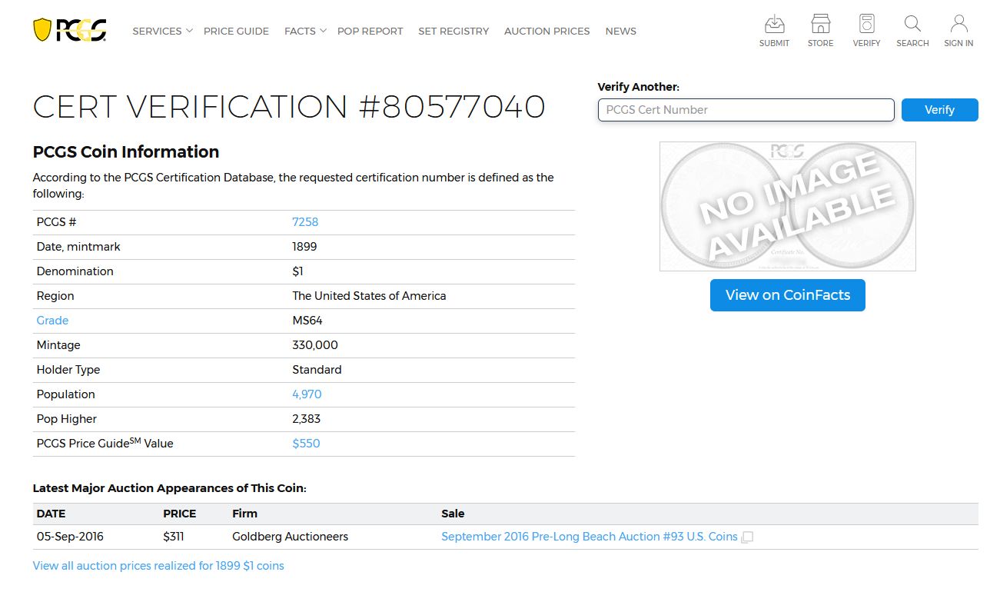This screenshot has height=592, width=1000.
Task: Open Set Registry from navigation
Action: click(x=453, y=32)
